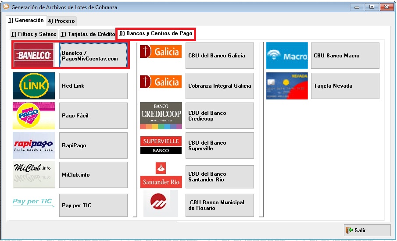The height and width of the screenshot is (241, 397).
Task: Select CBU del Banco Galicia button
Action: (x=219, y=56)
